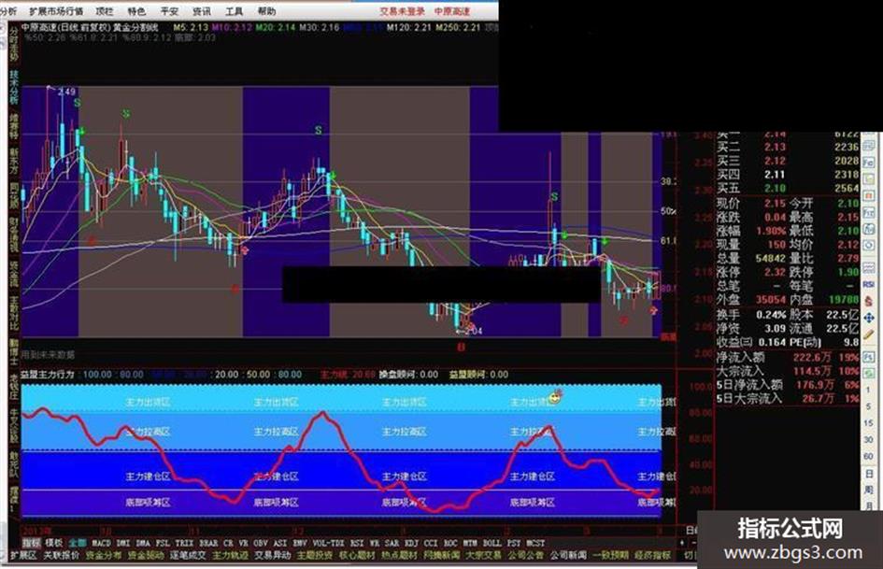Select the 1-minute period button
883x569 pixels.
pos(869,390)
